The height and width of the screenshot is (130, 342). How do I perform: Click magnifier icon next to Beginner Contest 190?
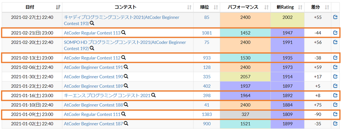[126, 77]
